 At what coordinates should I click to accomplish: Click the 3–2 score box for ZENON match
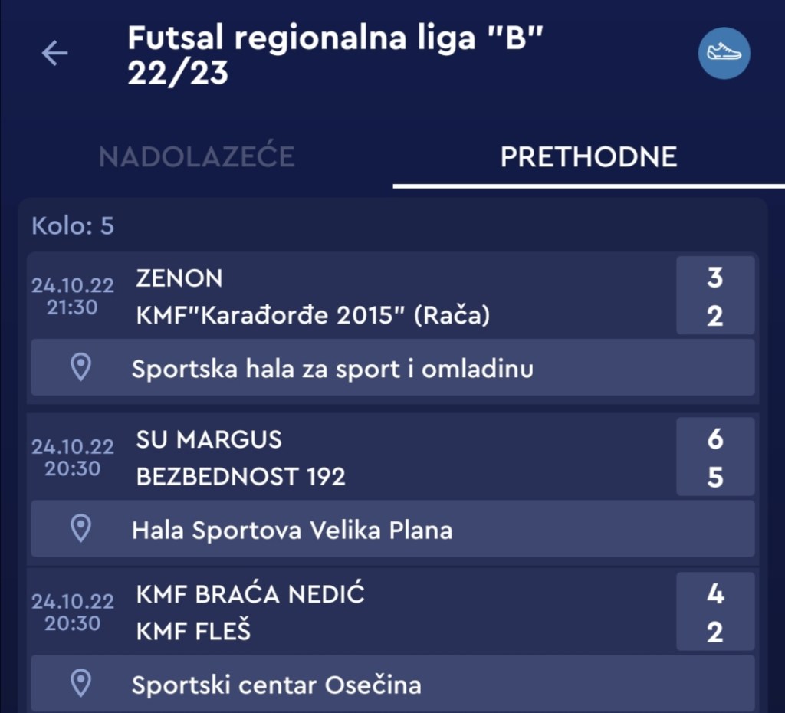point(714,296)
